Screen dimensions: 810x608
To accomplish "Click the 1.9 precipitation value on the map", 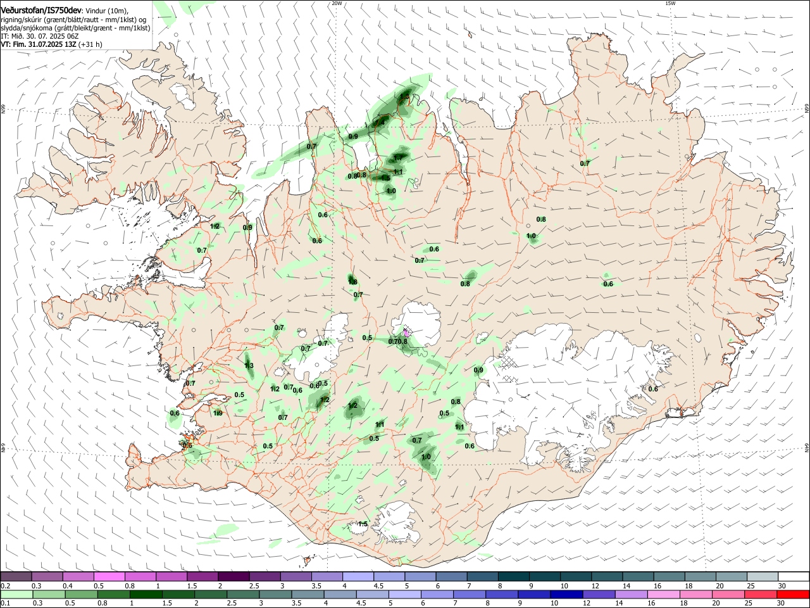I will (217, 413).
